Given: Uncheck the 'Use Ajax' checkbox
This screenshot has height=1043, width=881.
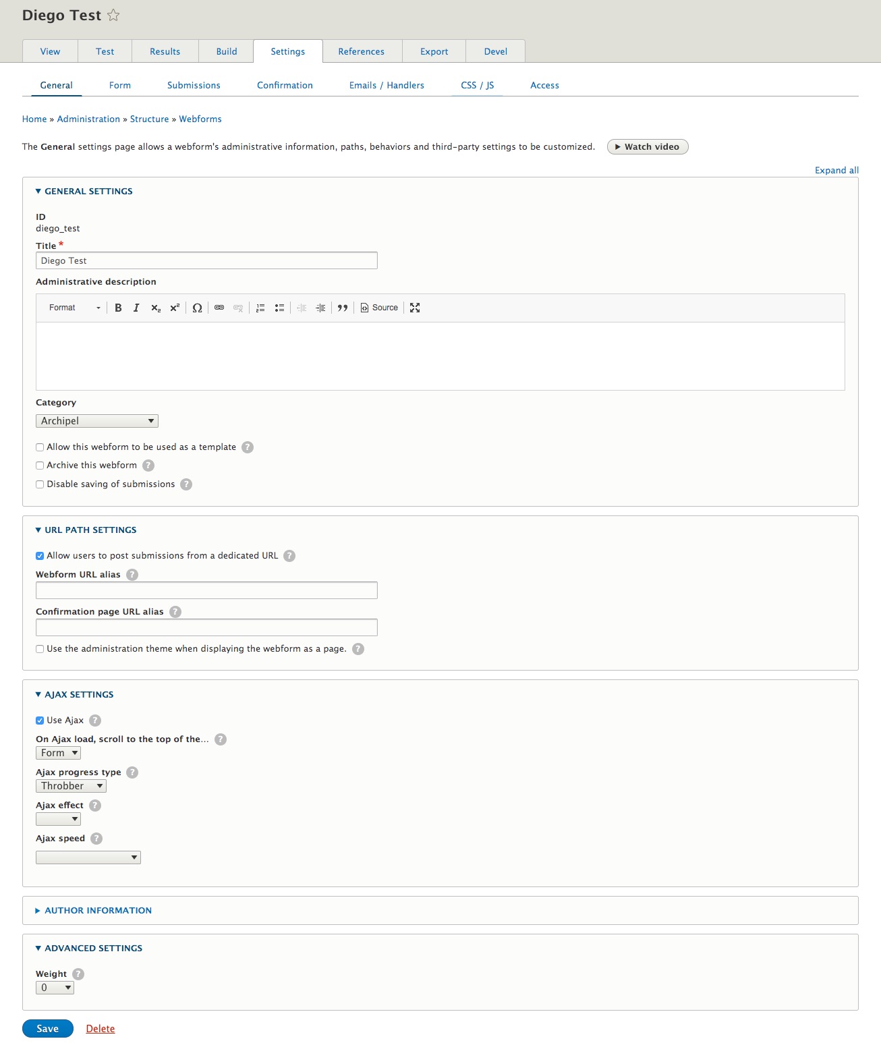Looking at the screenshot, I should pos(40,721).
